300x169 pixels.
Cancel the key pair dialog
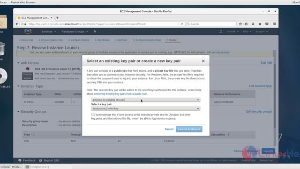coord(169,129)
